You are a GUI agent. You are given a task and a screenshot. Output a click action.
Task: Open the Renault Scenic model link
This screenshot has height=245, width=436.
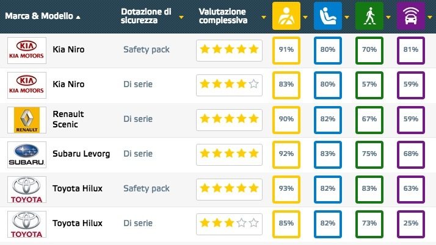(x=68, y=119)
